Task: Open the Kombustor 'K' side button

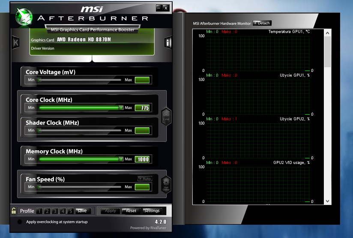Action: coord(15,42)
